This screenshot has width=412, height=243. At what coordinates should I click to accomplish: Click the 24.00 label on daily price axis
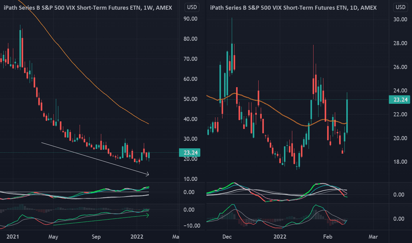(400, 91)
